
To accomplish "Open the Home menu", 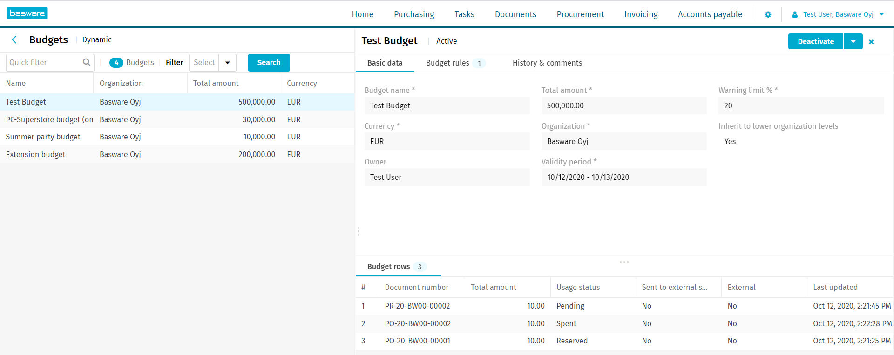I will (363, 14).
